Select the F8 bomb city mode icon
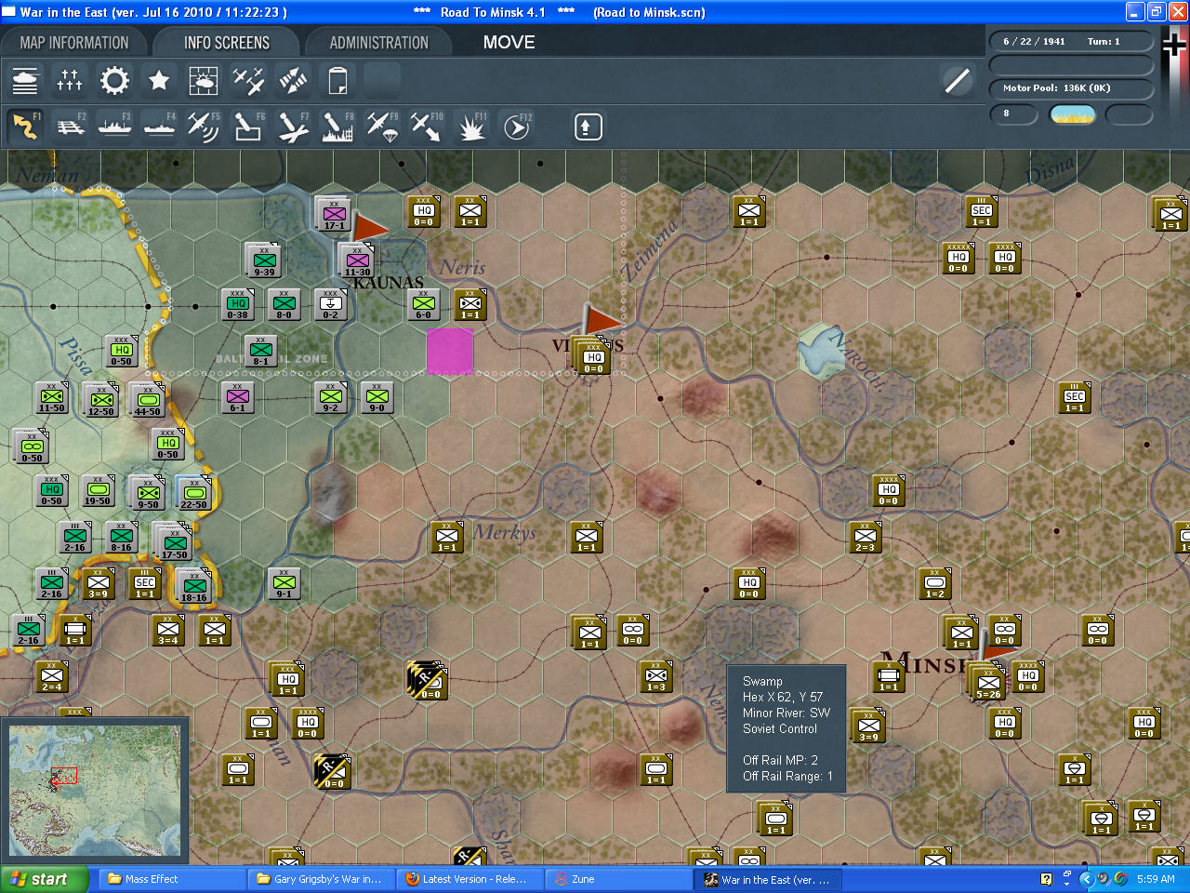This screenshot has height=893, width=1190. [337, 127]
